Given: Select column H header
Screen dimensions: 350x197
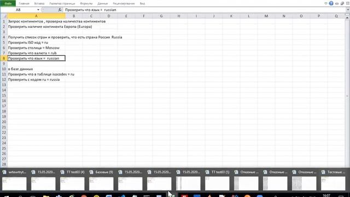Looking at the screenshot, I should (x=179, y=16).
